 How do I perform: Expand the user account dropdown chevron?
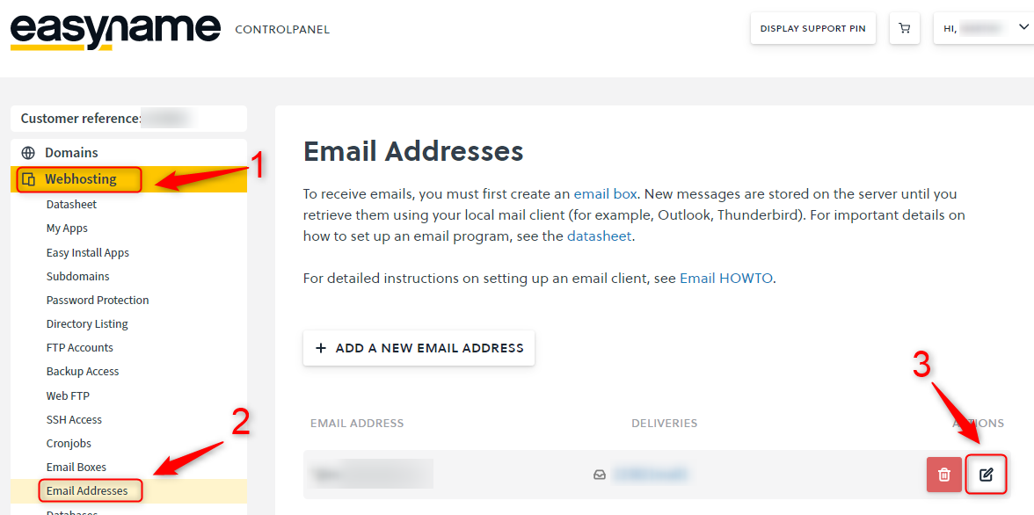tap(1023, 27)
